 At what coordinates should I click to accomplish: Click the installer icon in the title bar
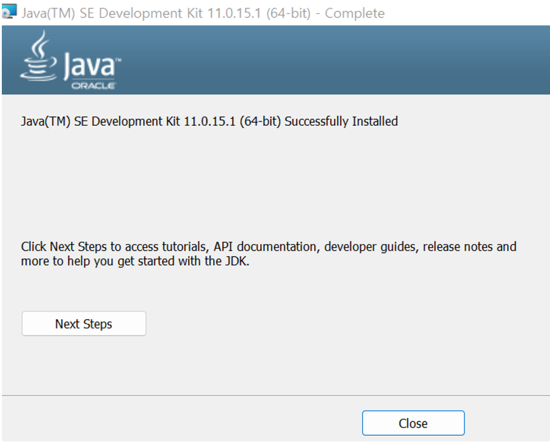tap(9, 11)
